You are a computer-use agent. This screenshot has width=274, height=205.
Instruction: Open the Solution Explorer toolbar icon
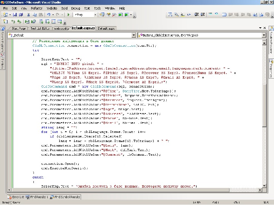pyautogui.click(x=102, y=15)
